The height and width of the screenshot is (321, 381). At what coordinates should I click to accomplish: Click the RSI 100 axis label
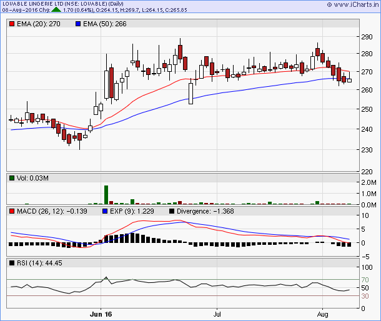(367, 267)
